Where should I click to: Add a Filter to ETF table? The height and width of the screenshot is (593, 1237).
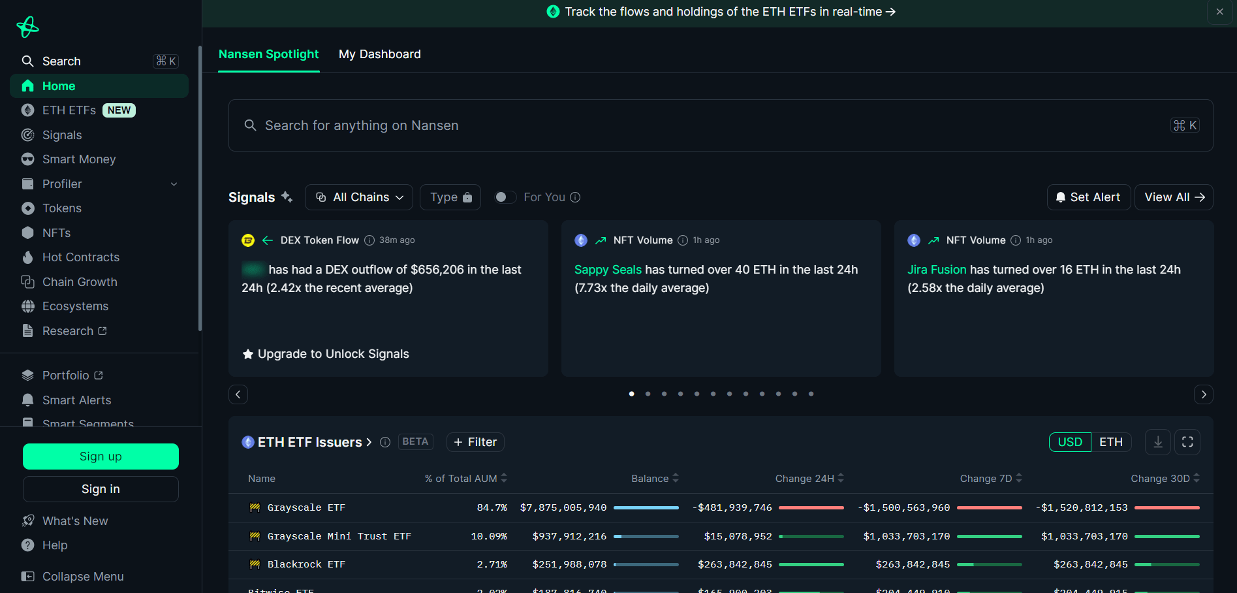tap(475, 442)
